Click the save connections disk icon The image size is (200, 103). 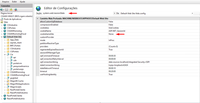pyautogui.click(x=7, y=10)
